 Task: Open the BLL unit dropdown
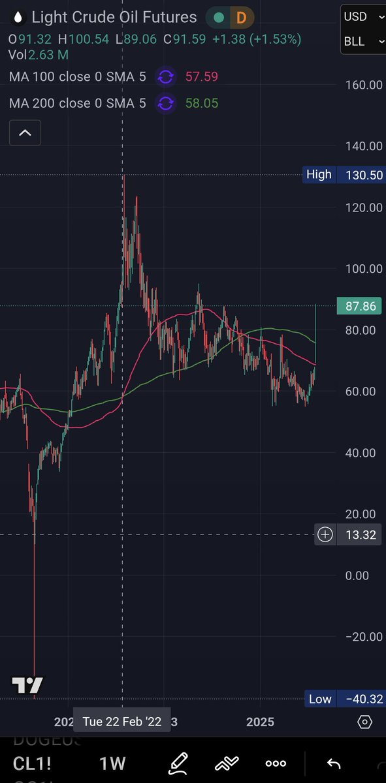pyautogui.click(x=363, y=42)
